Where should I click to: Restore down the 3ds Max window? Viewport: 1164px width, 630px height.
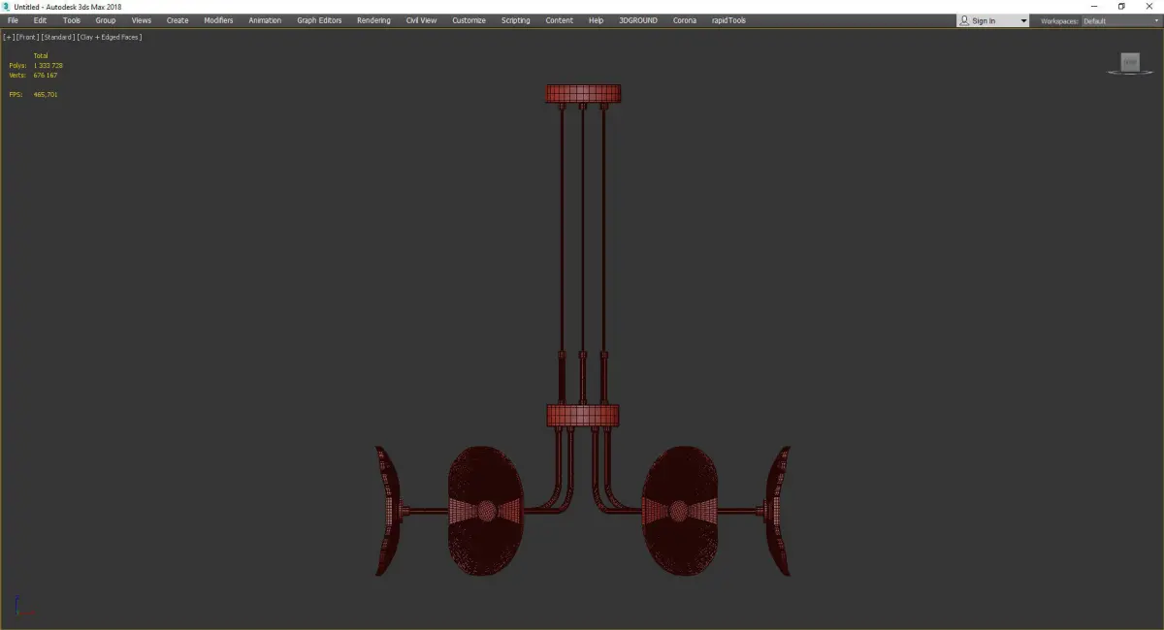click(1121, 7)
